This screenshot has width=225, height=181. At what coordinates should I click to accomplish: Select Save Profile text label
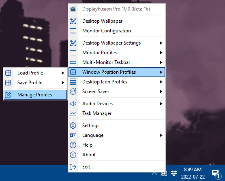coord(30,83)
